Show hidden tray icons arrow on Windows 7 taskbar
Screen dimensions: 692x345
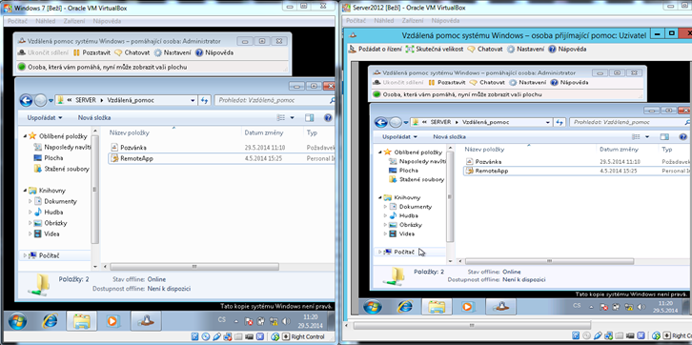[x=235, y=321]
